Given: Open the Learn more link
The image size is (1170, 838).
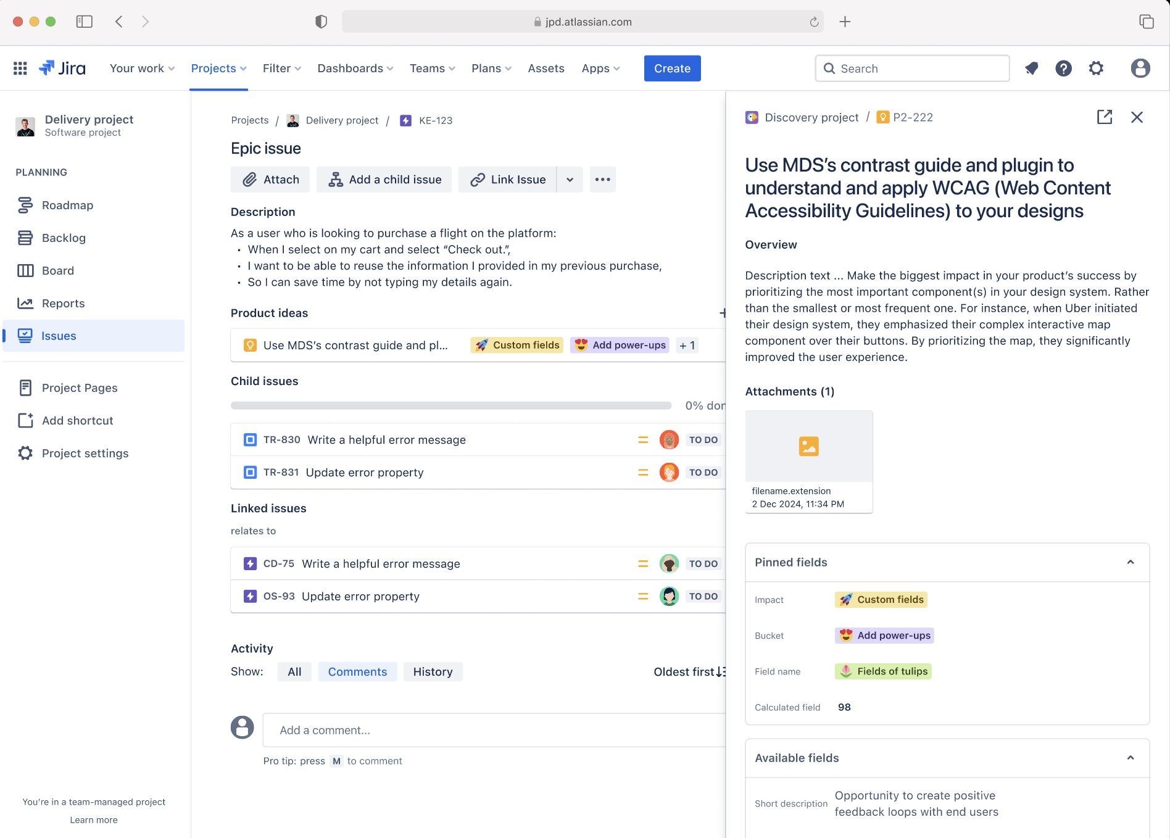Looking at the screenshot, I should (93, 819).
